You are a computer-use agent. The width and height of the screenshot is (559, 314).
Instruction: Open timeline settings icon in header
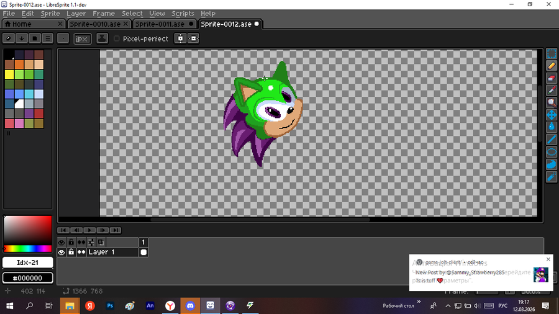point(91,243)
